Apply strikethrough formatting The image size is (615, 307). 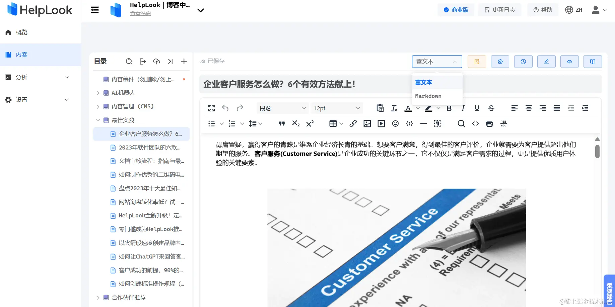pos(491,108)
